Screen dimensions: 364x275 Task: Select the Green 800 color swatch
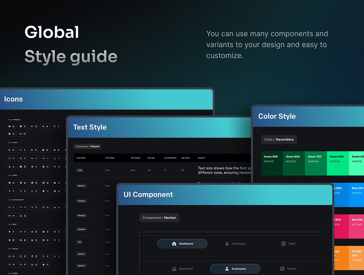click(294, 163)
